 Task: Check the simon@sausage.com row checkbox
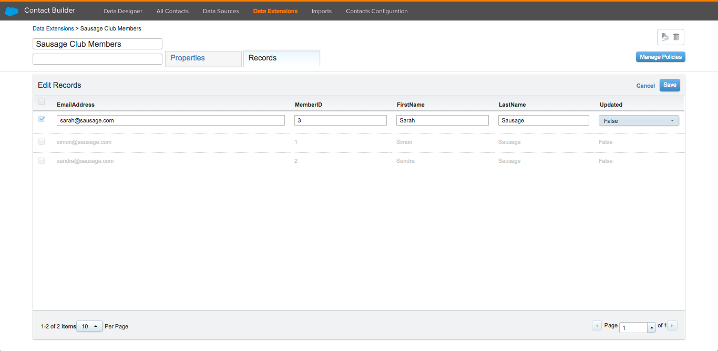[42, 142]
